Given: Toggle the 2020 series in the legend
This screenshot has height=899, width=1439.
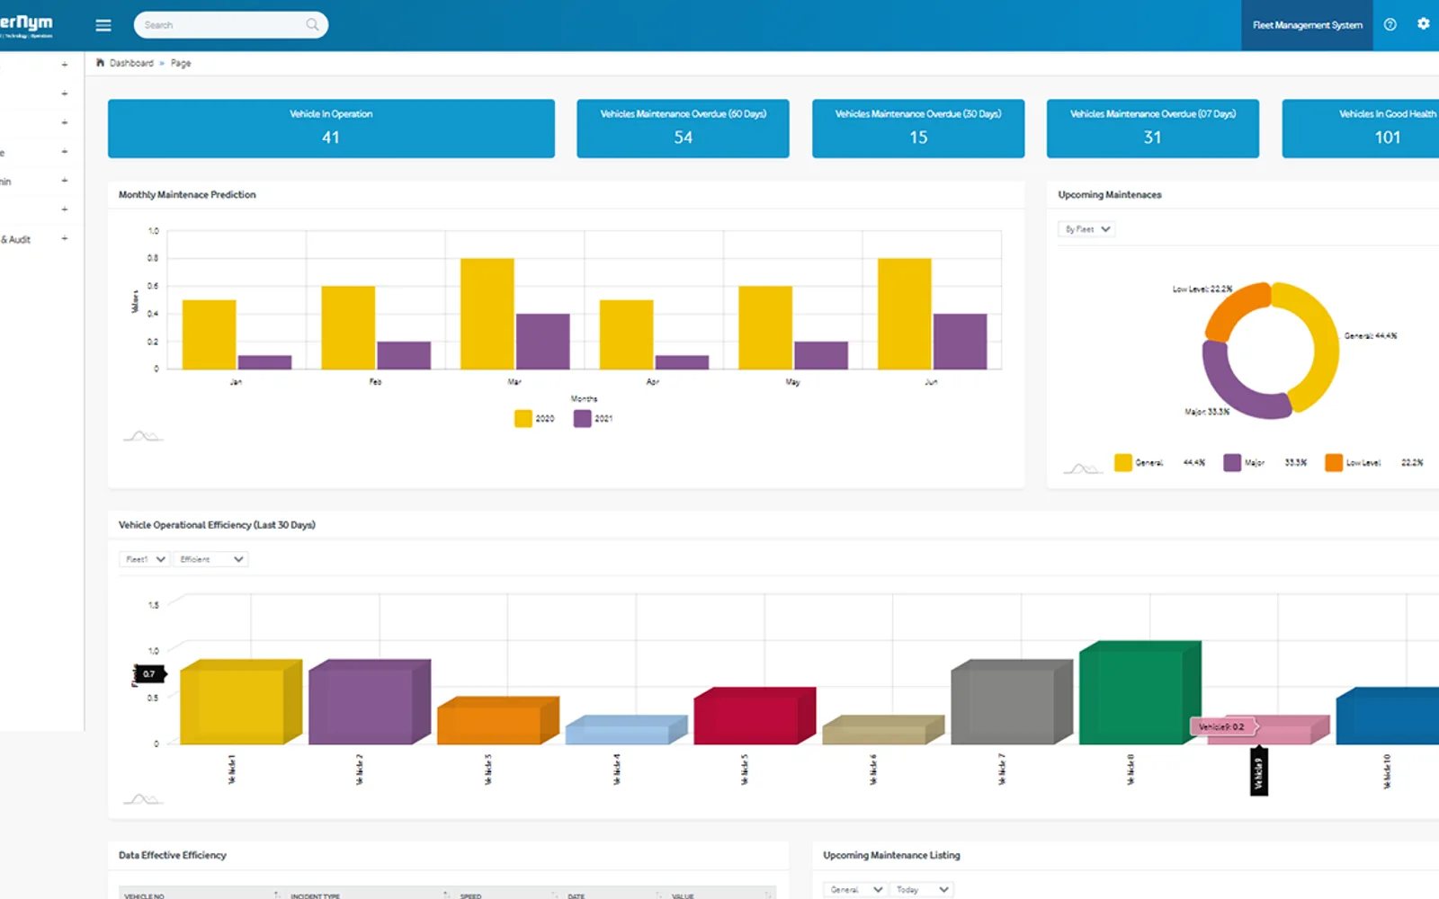Looking at the screenshot, I should tap(534, 418).
